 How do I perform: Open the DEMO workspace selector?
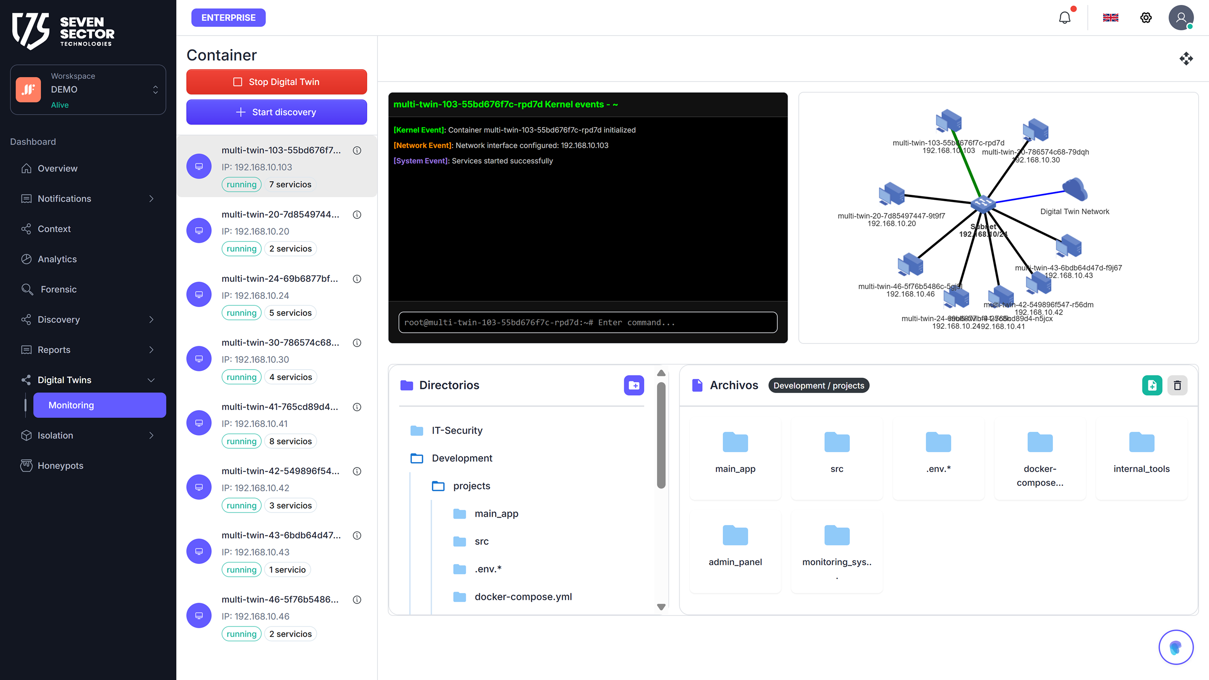(88, 90)
